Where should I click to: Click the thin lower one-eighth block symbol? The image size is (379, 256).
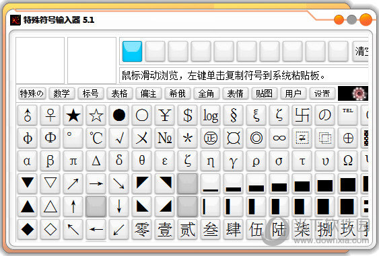(x=210, y=183)
